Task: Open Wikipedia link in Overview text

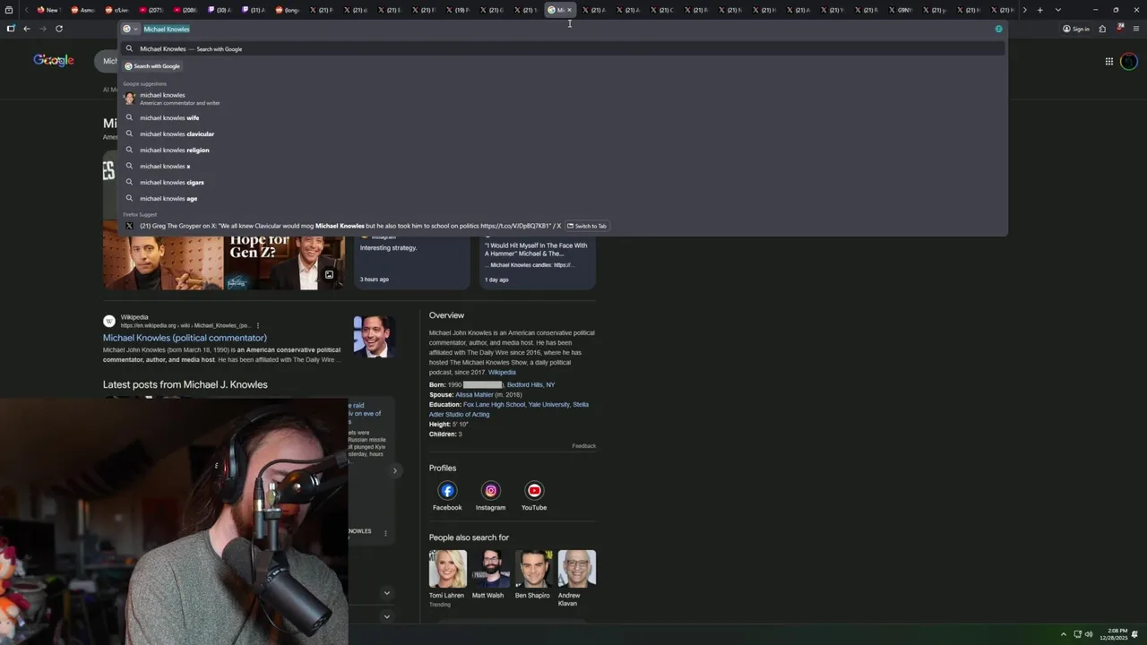Action: click(502, 372)
